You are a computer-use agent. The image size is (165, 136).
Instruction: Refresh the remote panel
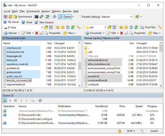(x=136, y=27)
